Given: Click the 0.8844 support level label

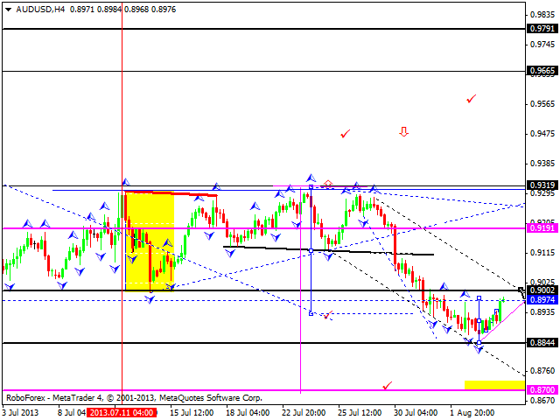Looking at the screenshot, I should [x=542, y=343].
